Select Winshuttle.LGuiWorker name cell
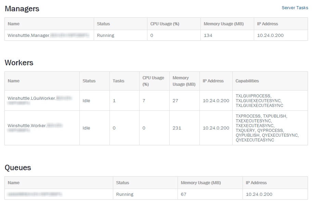The height and width of the screenshot is (203, 313). [42, 100]
